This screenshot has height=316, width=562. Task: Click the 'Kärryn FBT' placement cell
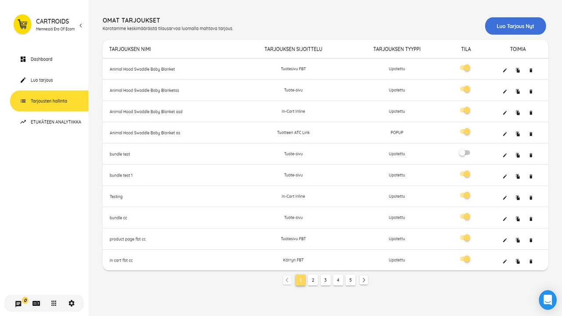tap(293, 260)
